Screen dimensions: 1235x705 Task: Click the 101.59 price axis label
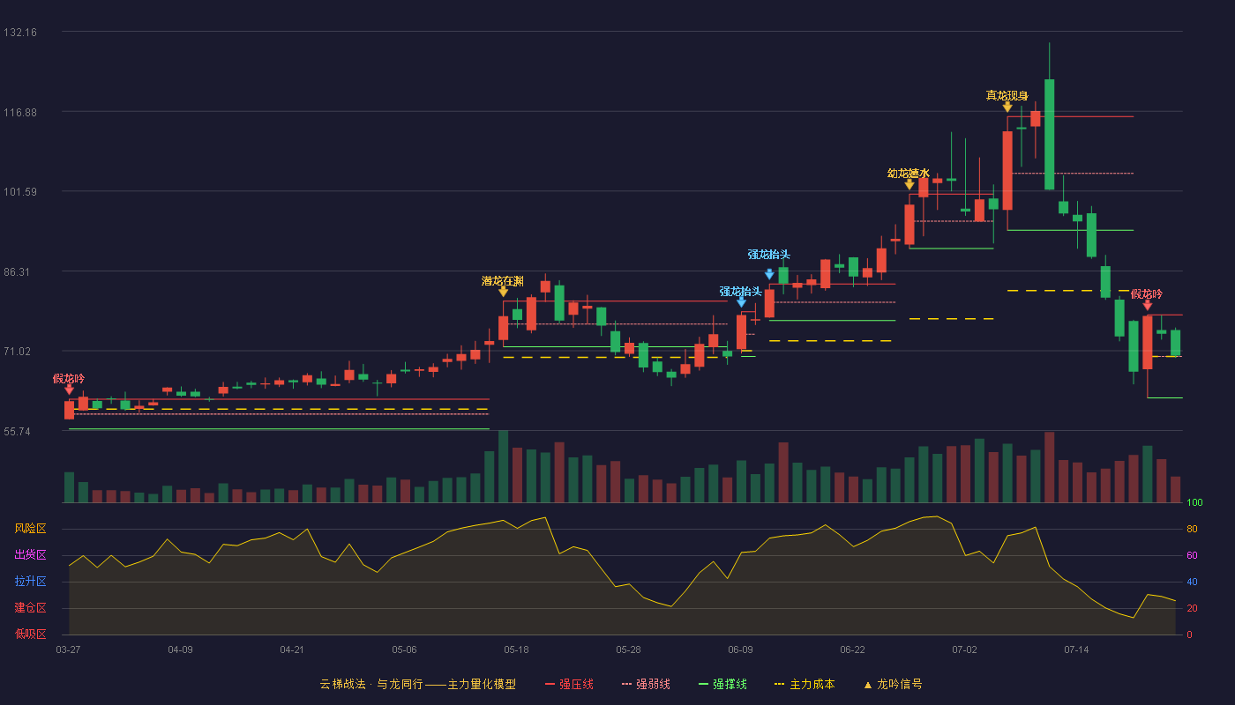pos(20,191)
